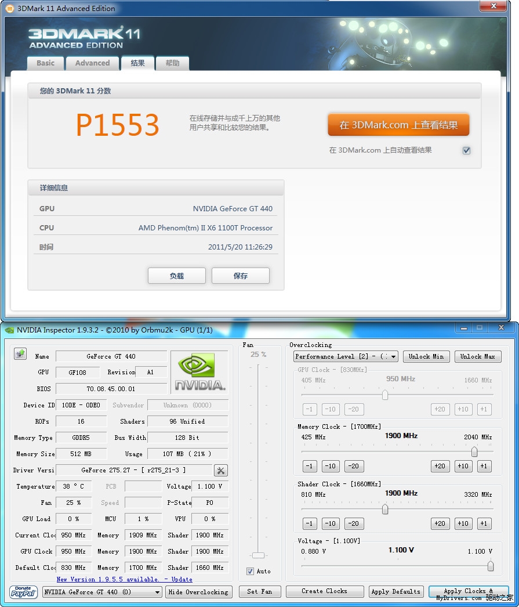Increase Memory Clock by 1 MHz
The width and height of the screenshot is (519, 607).
point(484,466)
